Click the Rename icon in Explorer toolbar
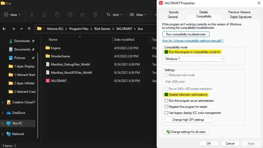This screenshot has width=263, height=148. pyautogui.click(x=70, y=15)
